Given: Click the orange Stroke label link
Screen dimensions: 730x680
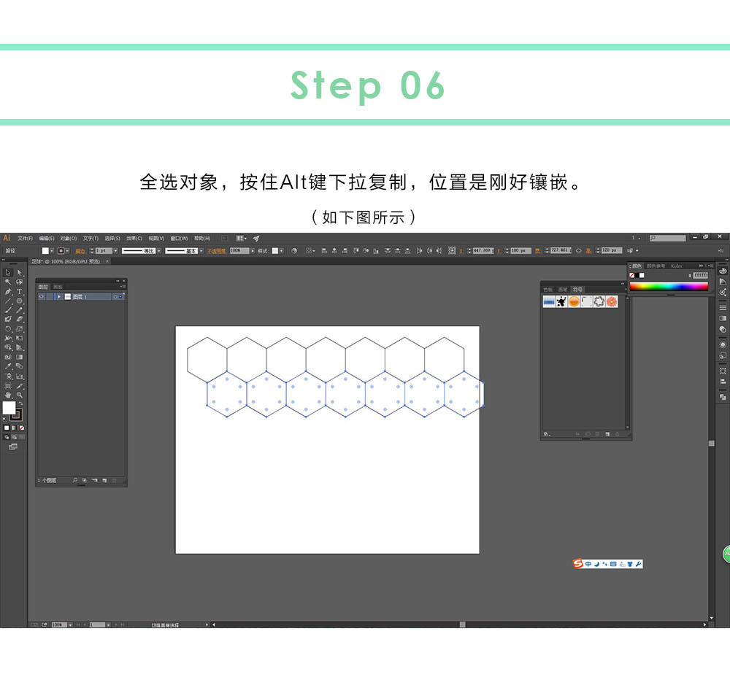Looking at the screenshot, I should point(80,251).
